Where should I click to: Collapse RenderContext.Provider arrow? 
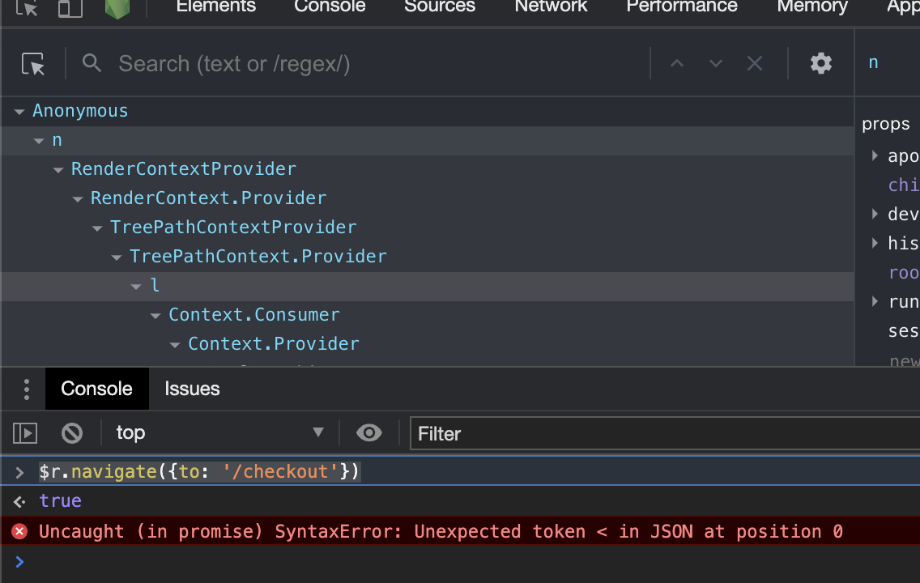[x=78, y=199]
